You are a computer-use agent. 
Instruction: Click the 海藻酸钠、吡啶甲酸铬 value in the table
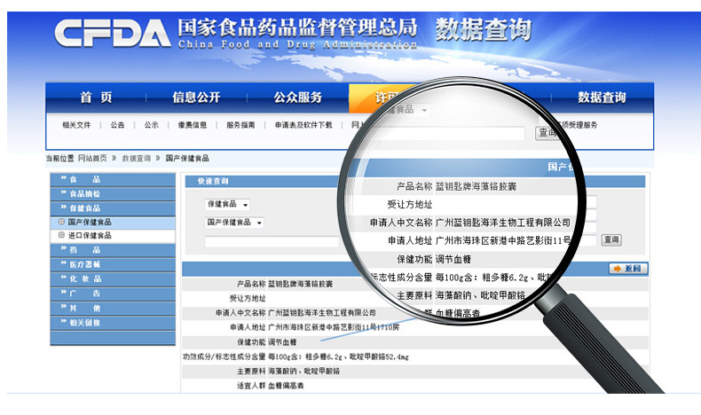pos(304,372)
